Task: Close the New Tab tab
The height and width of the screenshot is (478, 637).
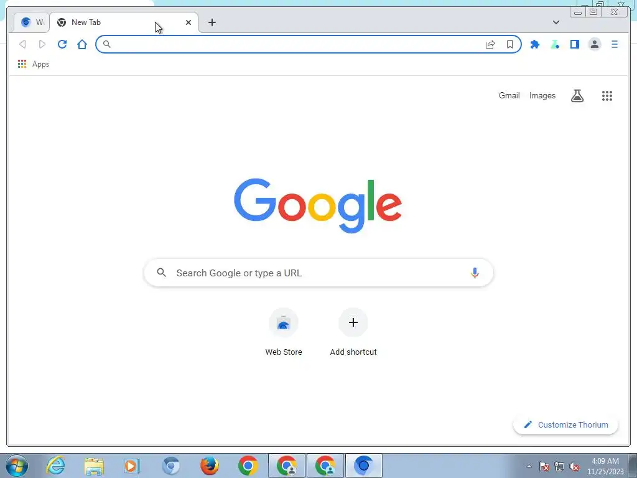Action: 188,22
